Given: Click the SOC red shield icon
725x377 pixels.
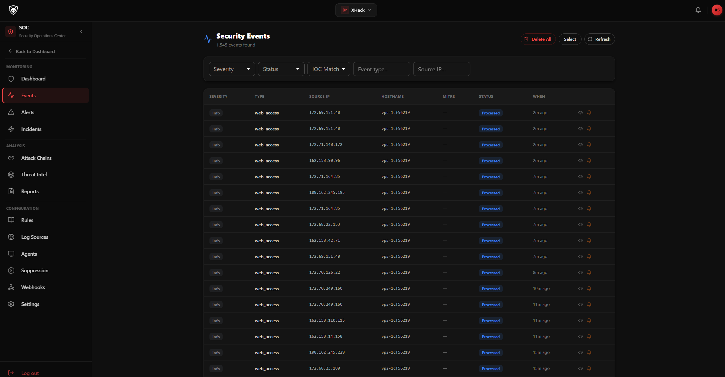Looking at the screenshot, I should click(11, 31).
